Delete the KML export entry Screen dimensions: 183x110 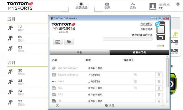159,88
